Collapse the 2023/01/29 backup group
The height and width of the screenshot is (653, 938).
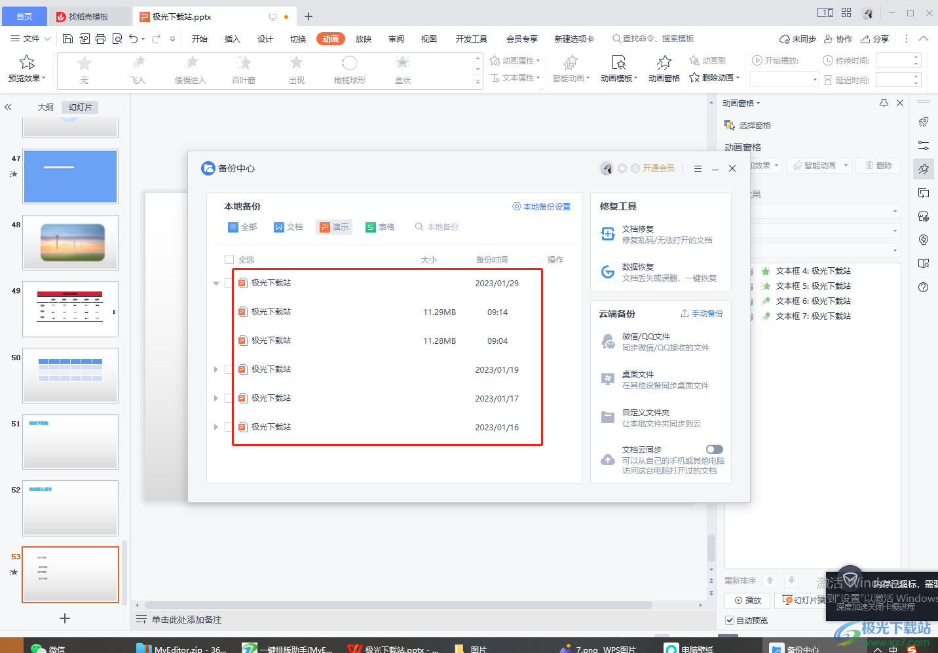[216, 284]
